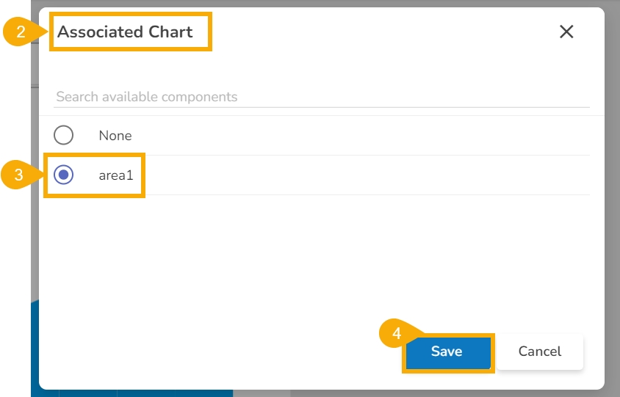Viewport: 620px width, 397px height.
Task: Click the orange step 2 badge
Action: tap(21, 32)
